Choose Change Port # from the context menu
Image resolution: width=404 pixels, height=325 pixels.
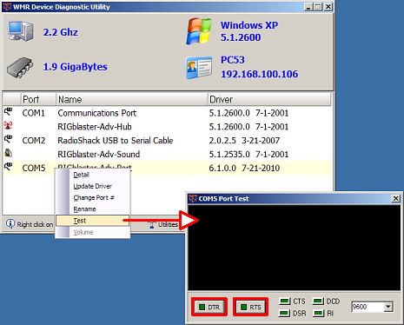tap(93, 197)
